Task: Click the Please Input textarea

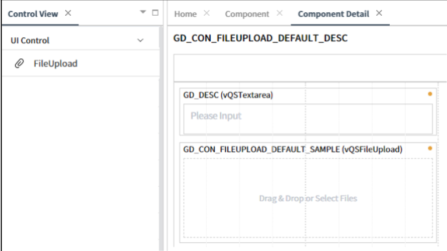Action: [308, 118]
